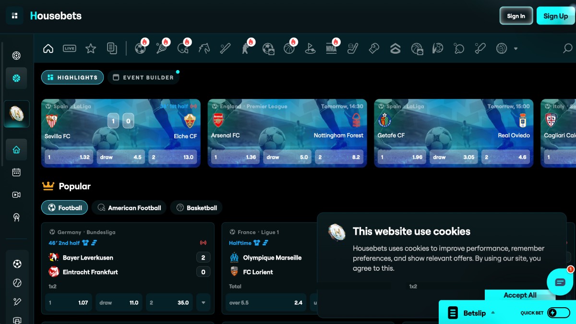Image resolution: width=576 pixels, height=324 pixels.
Task: Click the Housebets logo
Action: point(56,16)
